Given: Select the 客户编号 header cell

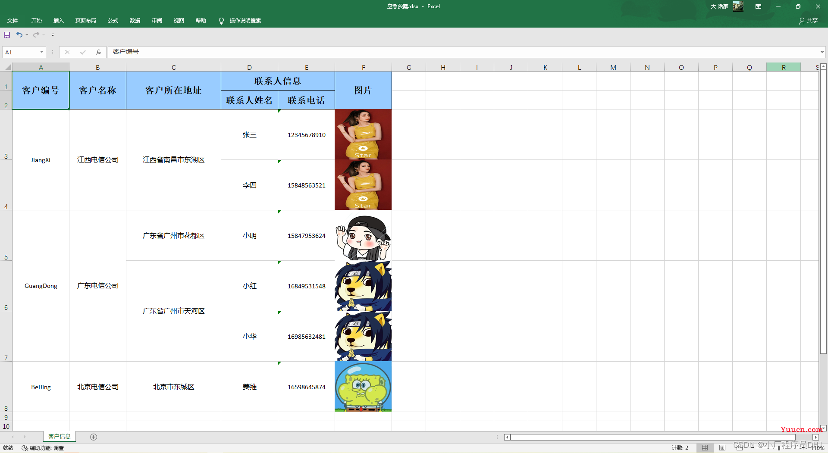Looking at the screenshot, I should (x=41, y=91).
